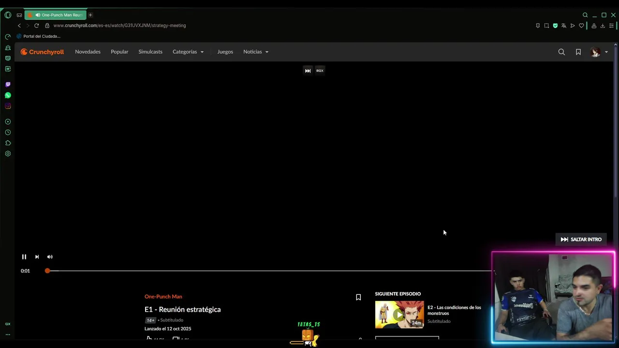View site security padlock info
The image size is (619, 348).
pyautogui.click(x=47, y=26)
